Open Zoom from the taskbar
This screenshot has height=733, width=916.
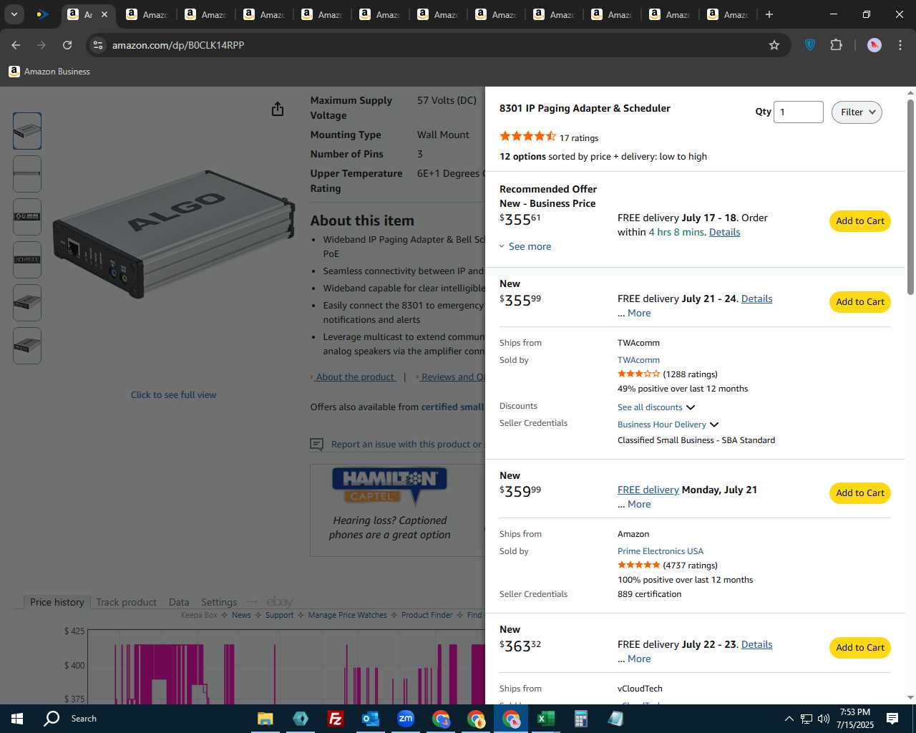coord(405,719)
